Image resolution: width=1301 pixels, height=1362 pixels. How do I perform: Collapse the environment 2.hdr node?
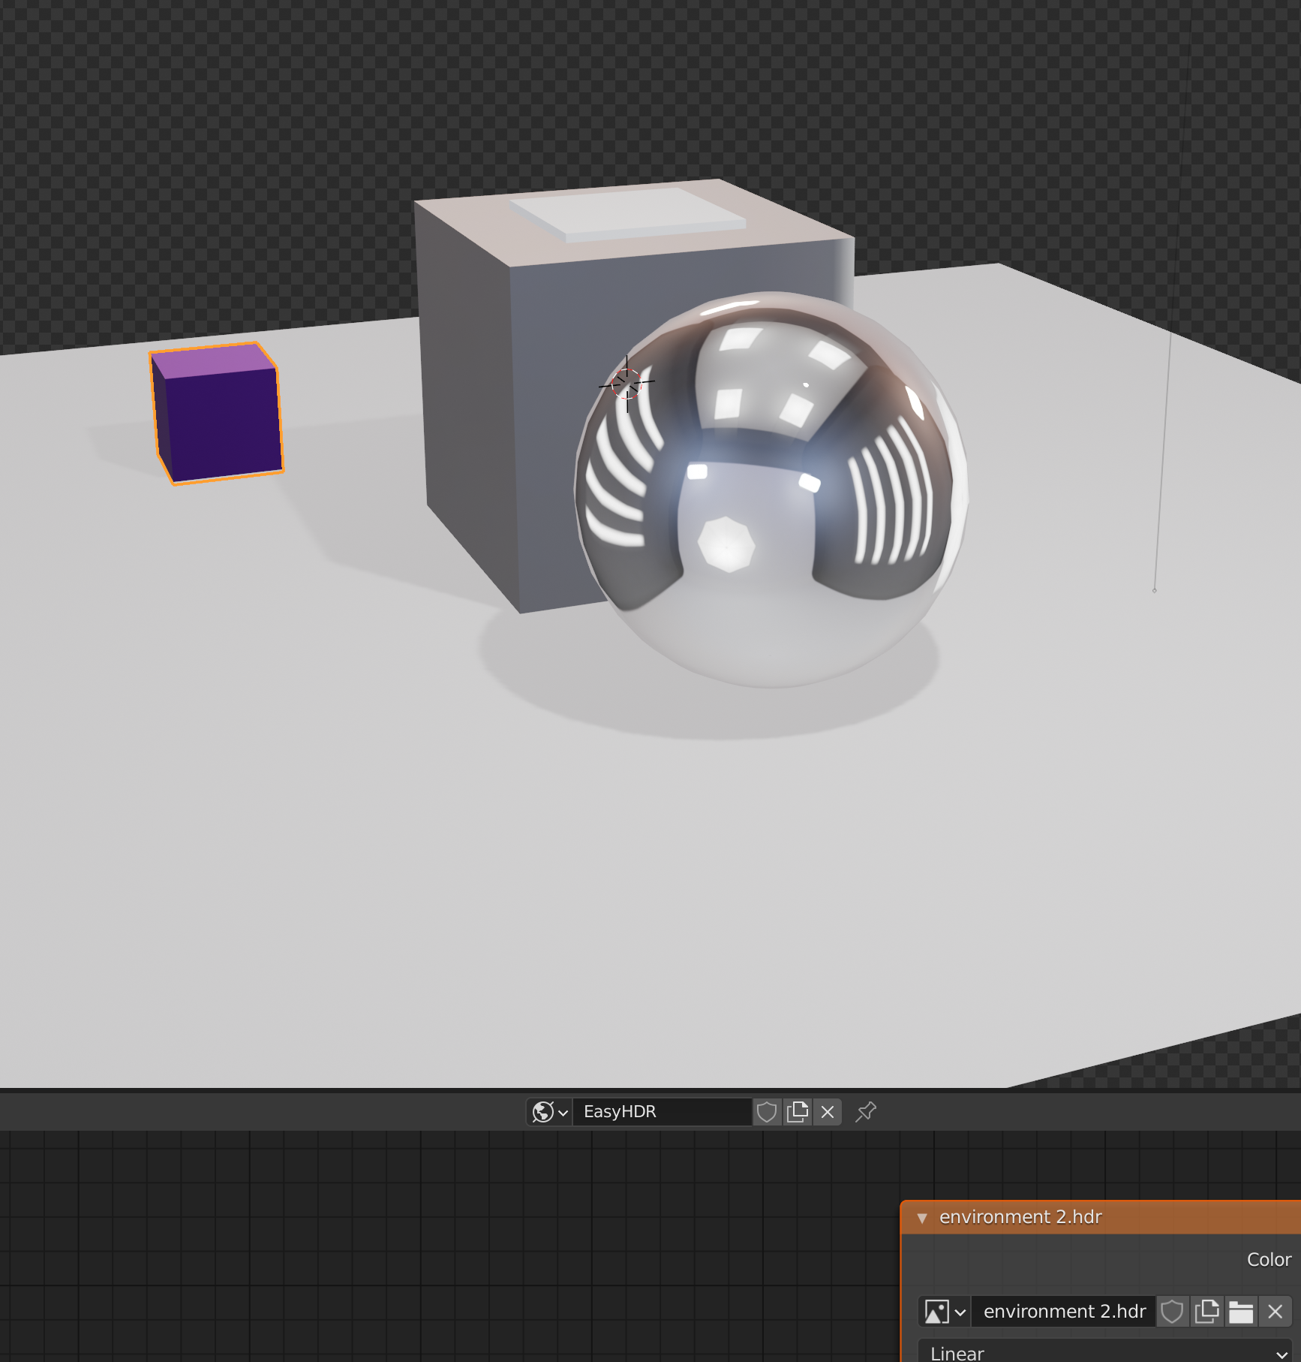coord(922,1218)
